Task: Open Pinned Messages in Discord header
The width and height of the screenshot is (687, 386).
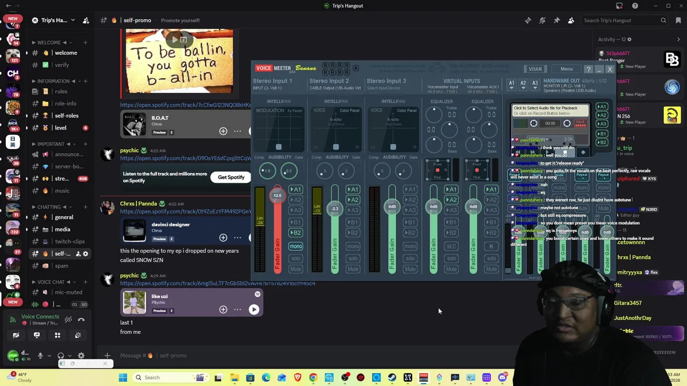Action: tap(557, 20)
